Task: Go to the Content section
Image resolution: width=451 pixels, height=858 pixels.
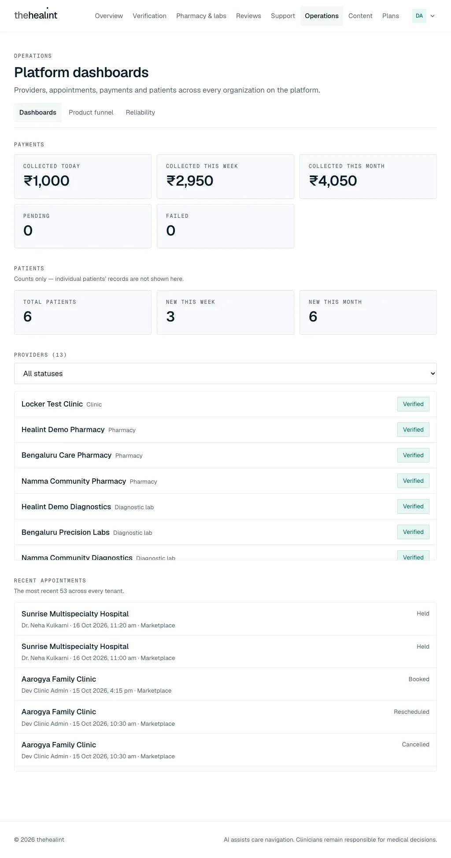Action: [360, 16]
